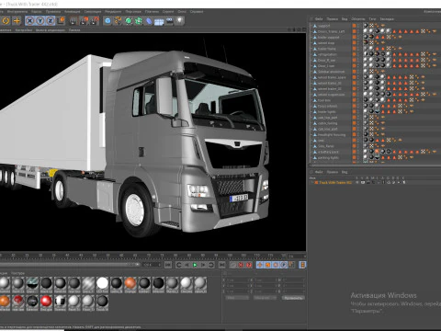Switch the coordinate system icon
The image size is (441, 331).
[x=62, y=21]
